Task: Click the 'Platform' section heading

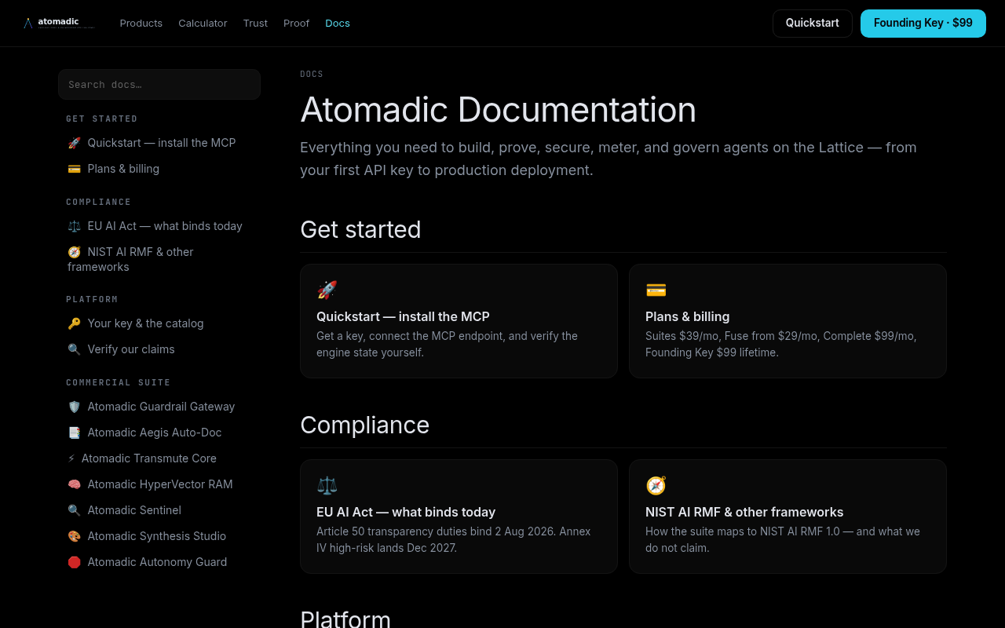Action: (x=345, y=619)
